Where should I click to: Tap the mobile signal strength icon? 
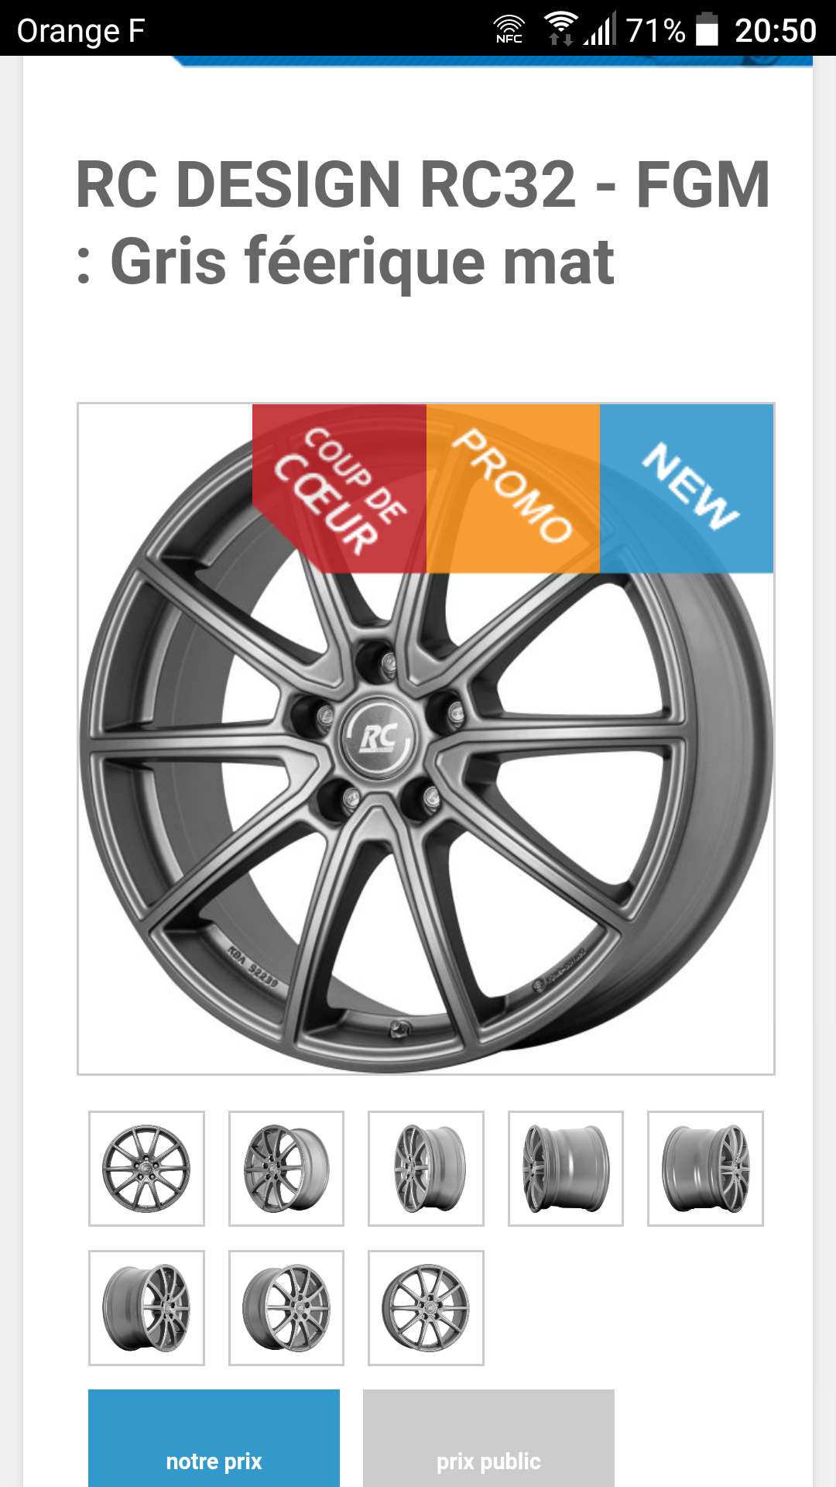[600, 29]
